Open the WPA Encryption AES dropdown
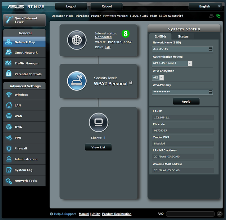The width and height of the screenshot is (226, 220). (x=158, y=77)
